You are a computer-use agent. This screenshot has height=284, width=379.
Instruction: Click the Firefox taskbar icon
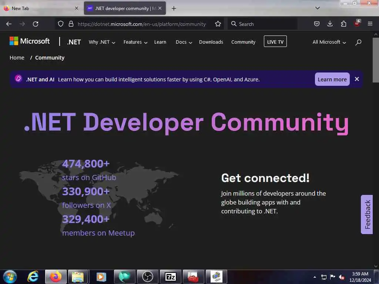click(x=56, y=277)
